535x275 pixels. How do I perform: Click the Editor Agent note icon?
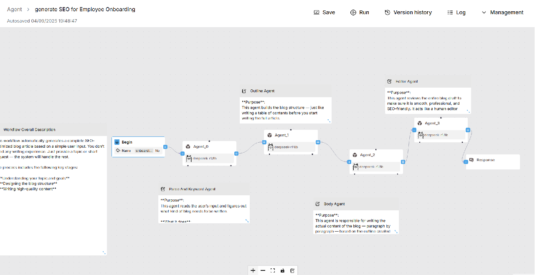[390, 81]
